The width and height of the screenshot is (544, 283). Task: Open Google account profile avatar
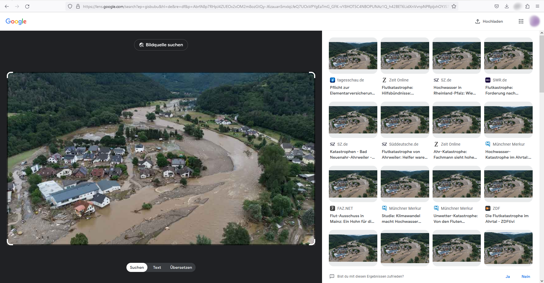[x=534, y=21]
